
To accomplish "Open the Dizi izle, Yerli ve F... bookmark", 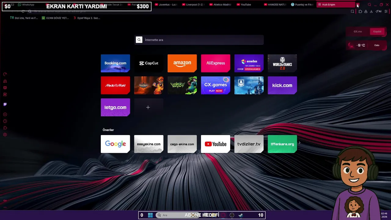I will tap(24, 18).
